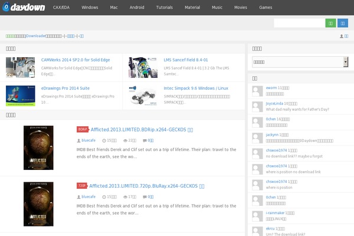Expand the sidebar category dropdown
Screen dimensions: 354x236
300,61
